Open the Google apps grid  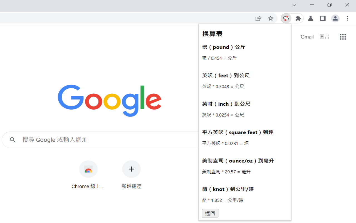[343, 37]
